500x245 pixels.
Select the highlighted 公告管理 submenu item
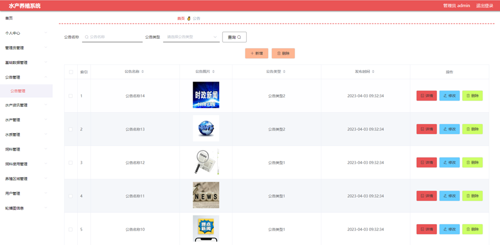point(26,91)
